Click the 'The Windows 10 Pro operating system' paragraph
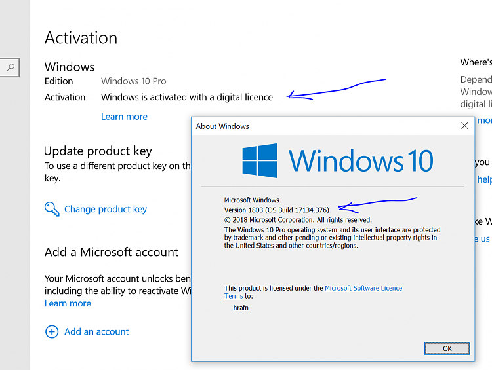Viewport: 492px width, 370px height. click(x=332, y=238)
